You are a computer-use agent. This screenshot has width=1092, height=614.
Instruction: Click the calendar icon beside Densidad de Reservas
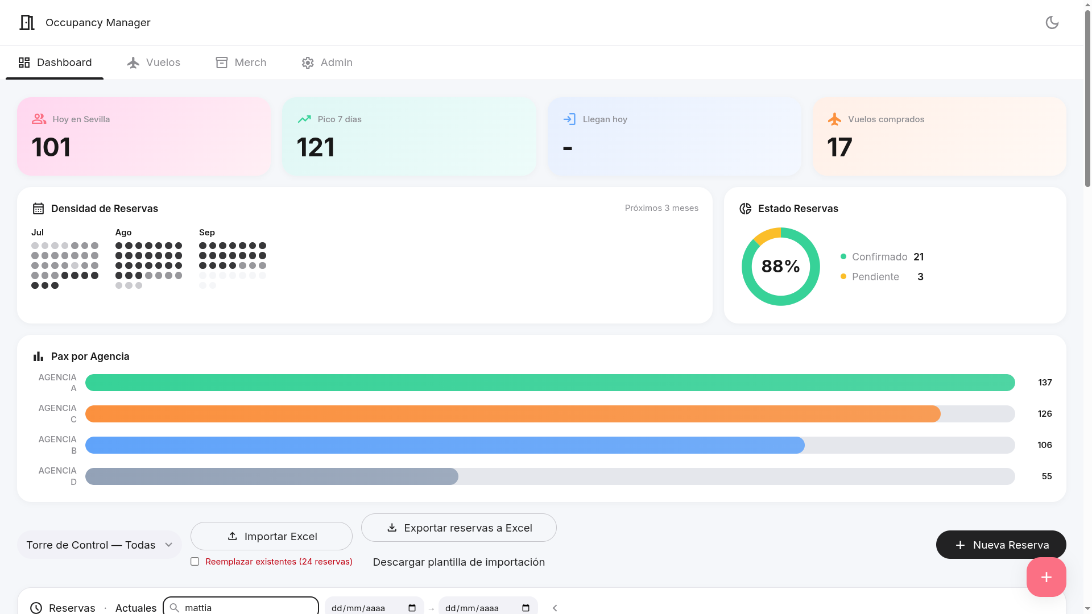click(x=38, y=209)
